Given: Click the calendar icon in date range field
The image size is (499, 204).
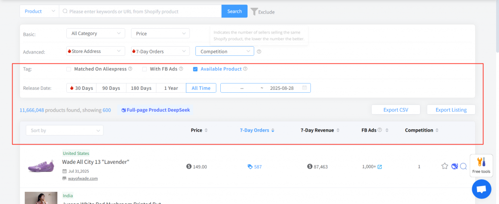Looking at the screenshot, I should [x=305, y=88].
